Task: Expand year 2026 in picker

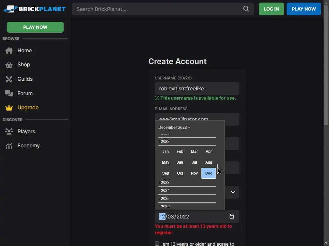Action: tap(187, 206)
